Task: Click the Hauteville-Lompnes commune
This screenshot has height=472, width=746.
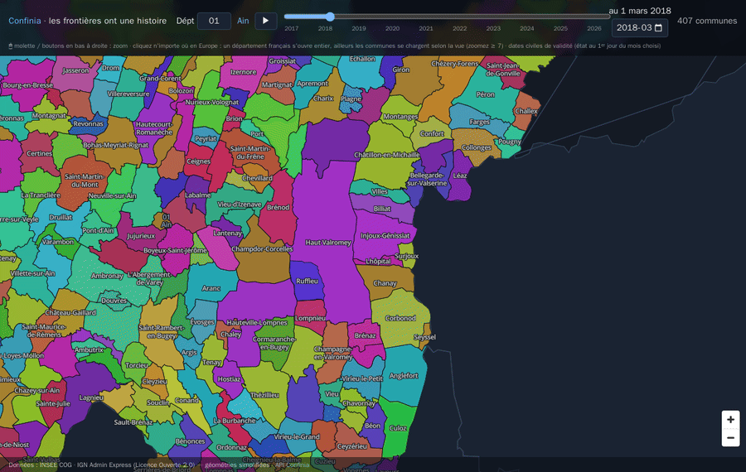Action: pos(257,322)
